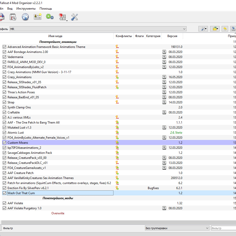Select FO4_CreatureGameAssets_v1 mod name
Image resolution: width=236 pixels, height=236 pixels.
coord(27,168)
